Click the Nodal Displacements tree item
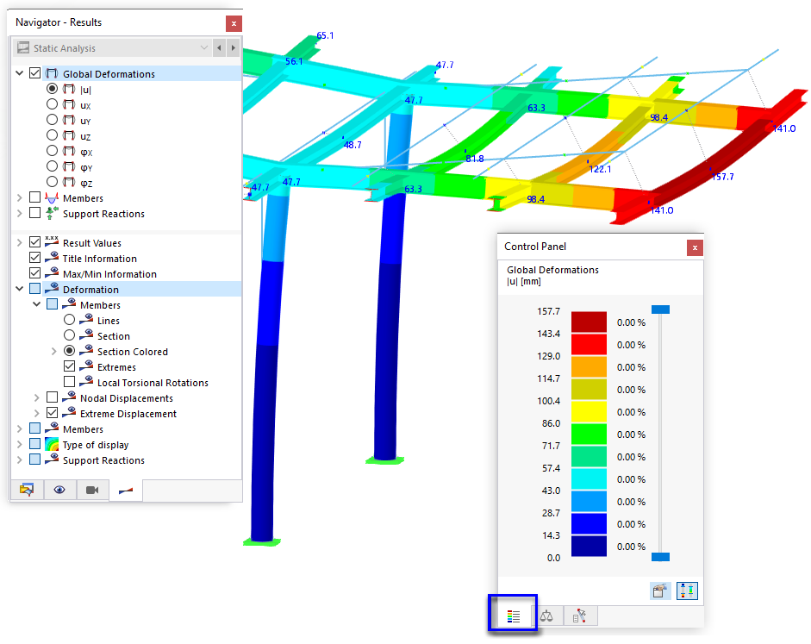Image resolution: width=811 pixels, height=644 pixels. [x=128, y=397]
